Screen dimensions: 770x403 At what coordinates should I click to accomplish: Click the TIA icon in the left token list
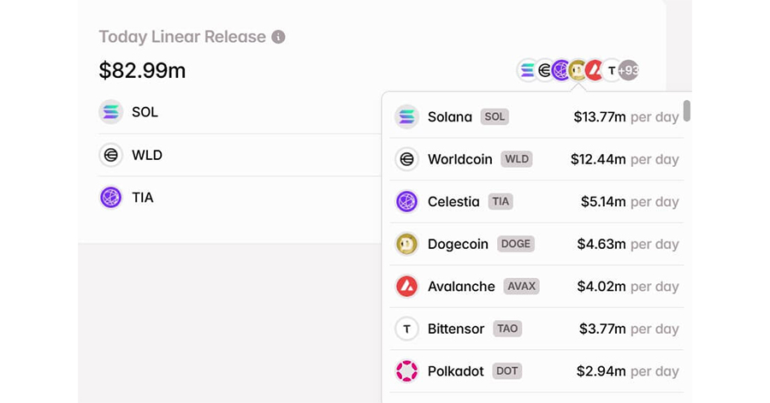[x=111, y=198]
